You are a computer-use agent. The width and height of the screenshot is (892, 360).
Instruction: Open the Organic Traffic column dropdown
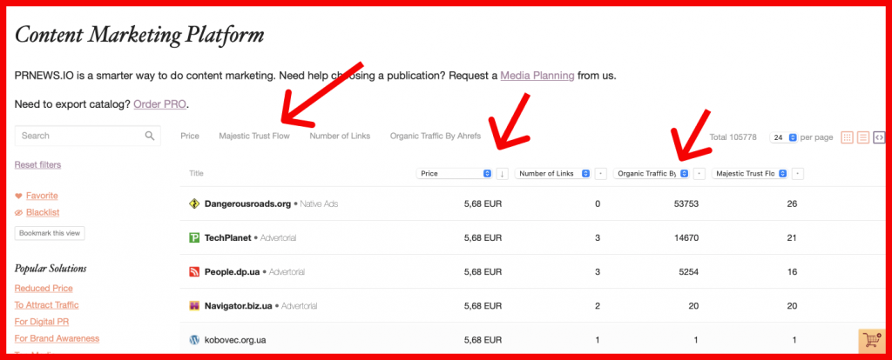pyautogui.click(x=652, y=174)
